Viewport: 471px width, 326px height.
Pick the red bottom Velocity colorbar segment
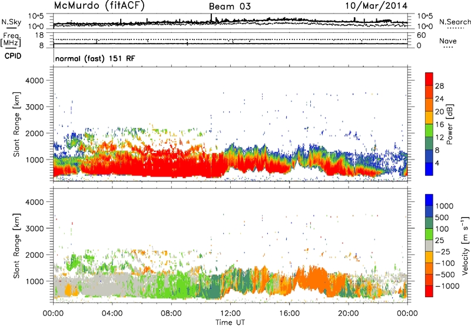pyautogui.click(x=429, y=291)
